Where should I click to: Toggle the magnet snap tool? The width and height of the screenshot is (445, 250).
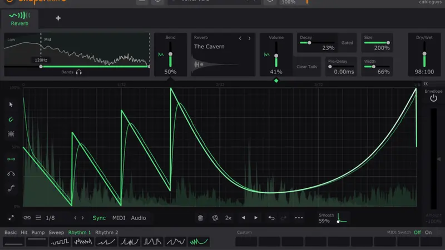[11, 119]
